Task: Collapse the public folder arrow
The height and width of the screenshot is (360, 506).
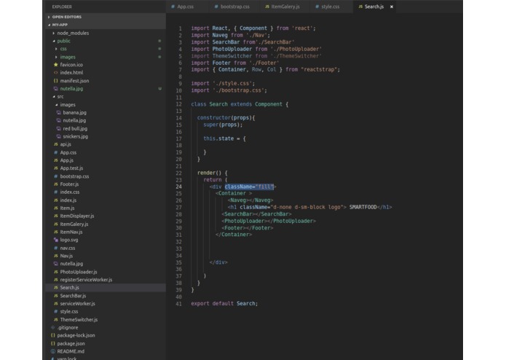Action: 54,41
